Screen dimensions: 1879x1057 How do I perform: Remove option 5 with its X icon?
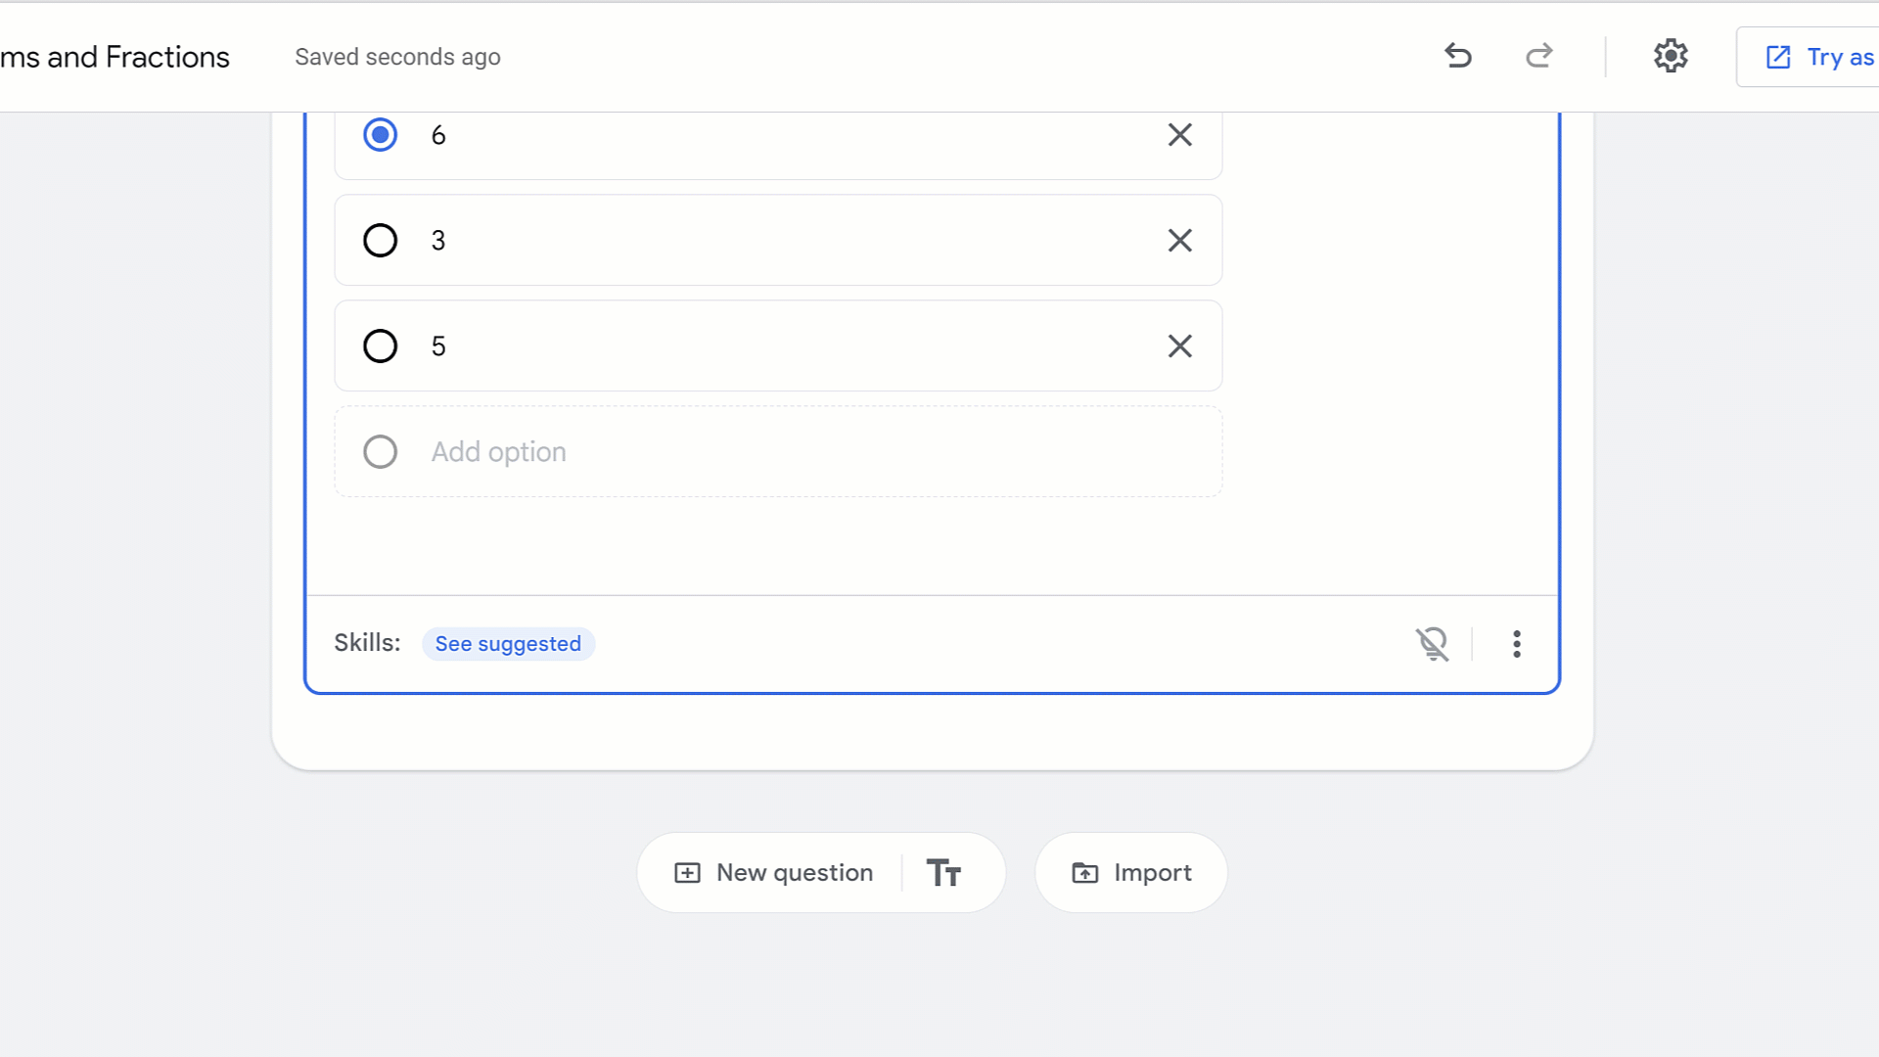pyautogui.click(x=1179, y=346)
